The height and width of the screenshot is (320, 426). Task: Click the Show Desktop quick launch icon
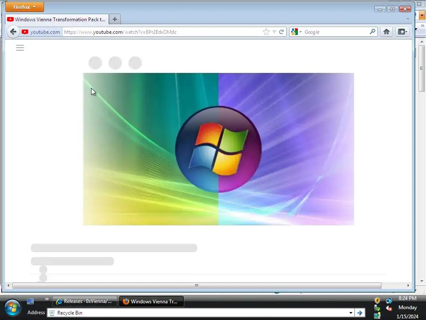(x=30, y=302)
